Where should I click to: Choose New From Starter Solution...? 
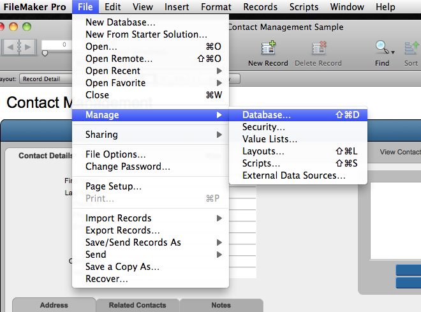151,34
